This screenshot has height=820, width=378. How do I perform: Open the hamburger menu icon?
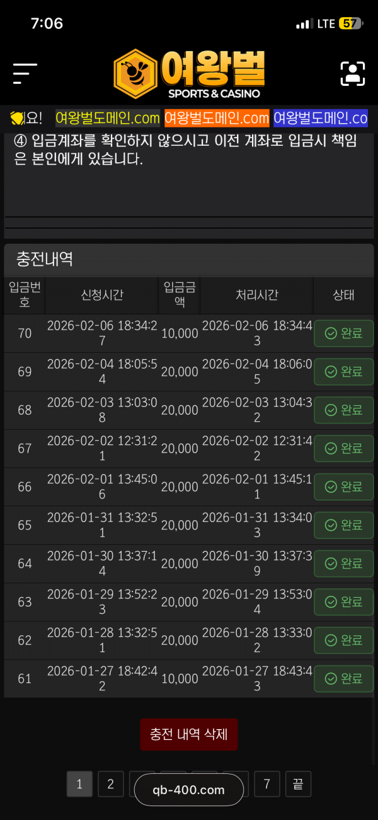[25, 74]
